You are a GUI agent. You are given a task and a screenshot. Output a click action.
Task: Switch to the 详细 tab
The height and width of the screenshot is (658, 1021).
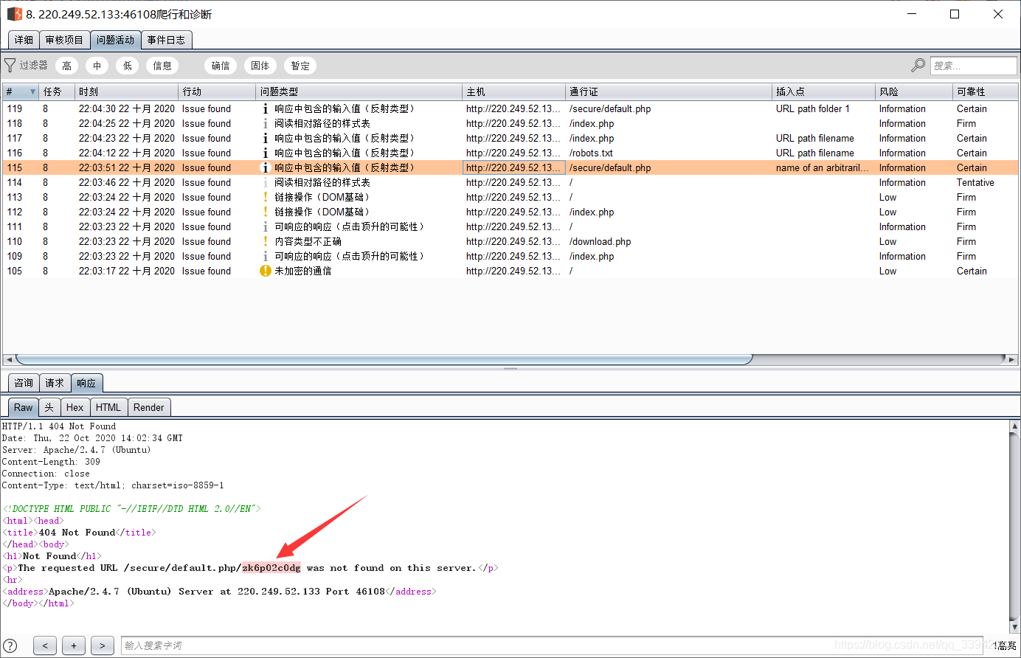point(24,40)
